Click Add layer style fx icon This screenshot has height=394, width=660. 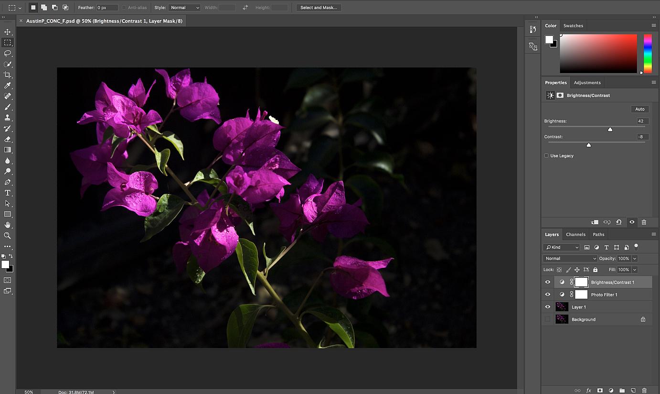tap(589, 390)
